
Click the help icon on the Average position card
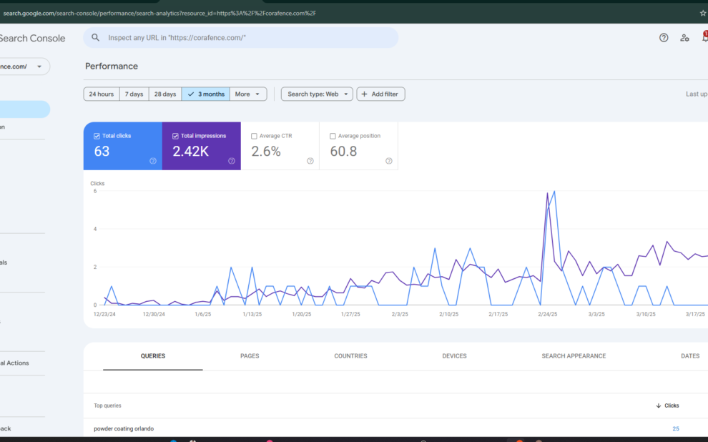389,161
